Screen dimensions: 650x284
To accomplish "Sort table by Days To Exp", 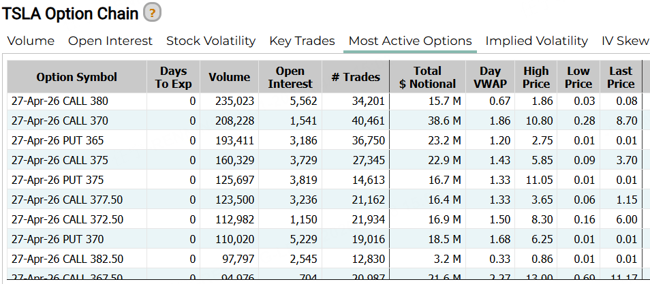I will coord(174,77).
